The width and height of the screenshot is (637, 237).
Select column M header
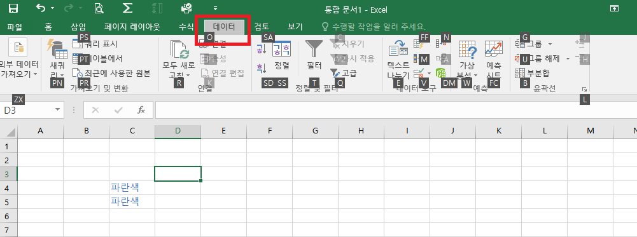[591, 131]
